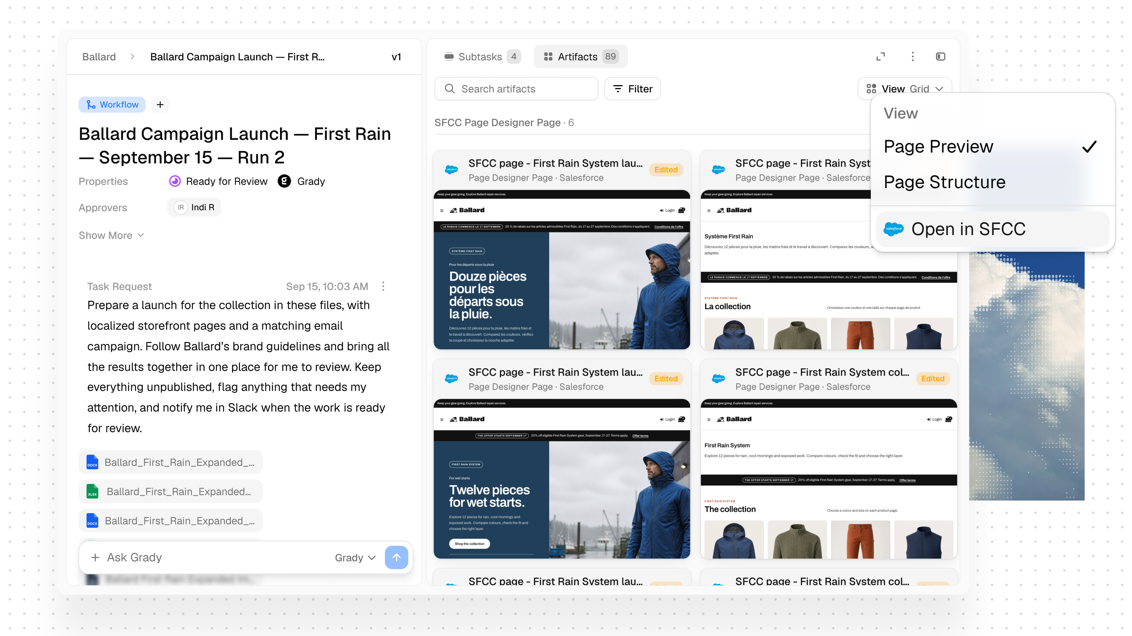Focus the Search artifacts field
The width and height of the screenshot is (1132, 636).
[516, 89]
